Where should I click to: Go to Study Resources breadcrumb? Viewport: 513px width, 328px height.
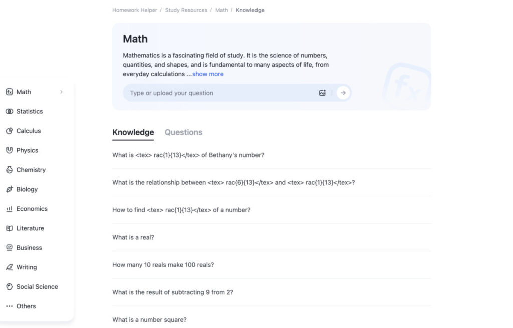click(186, 10)
